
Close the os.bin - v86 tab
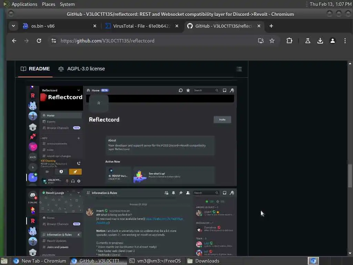pyautogui.click(x=95, y=26)
